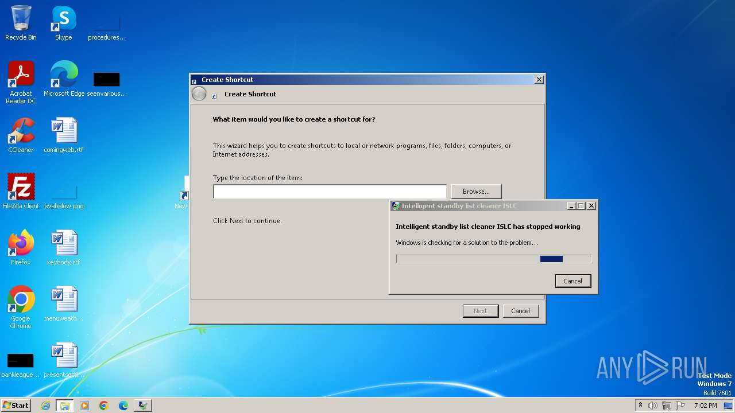Open Chrome from taskbar
This screenshot has height=413, width=735.
pos(104,406)
